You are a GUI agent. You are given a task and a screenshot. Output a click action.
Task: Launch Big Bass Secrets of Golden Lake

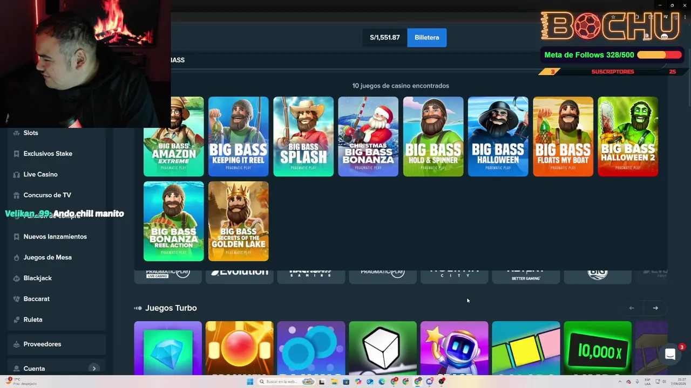pyautogui.click(x=238, y=221)
